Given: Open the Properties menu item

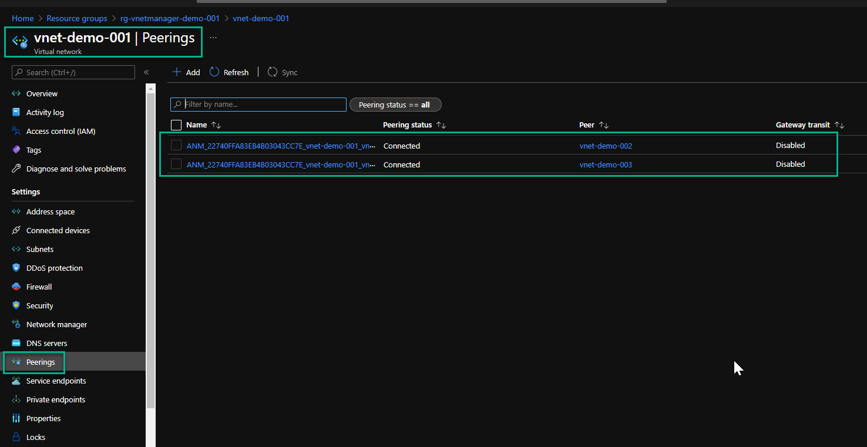Looking at the screenshot, I should (43, 418).
